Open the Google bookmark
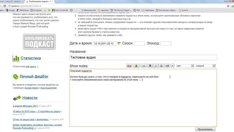 (10, 10)
